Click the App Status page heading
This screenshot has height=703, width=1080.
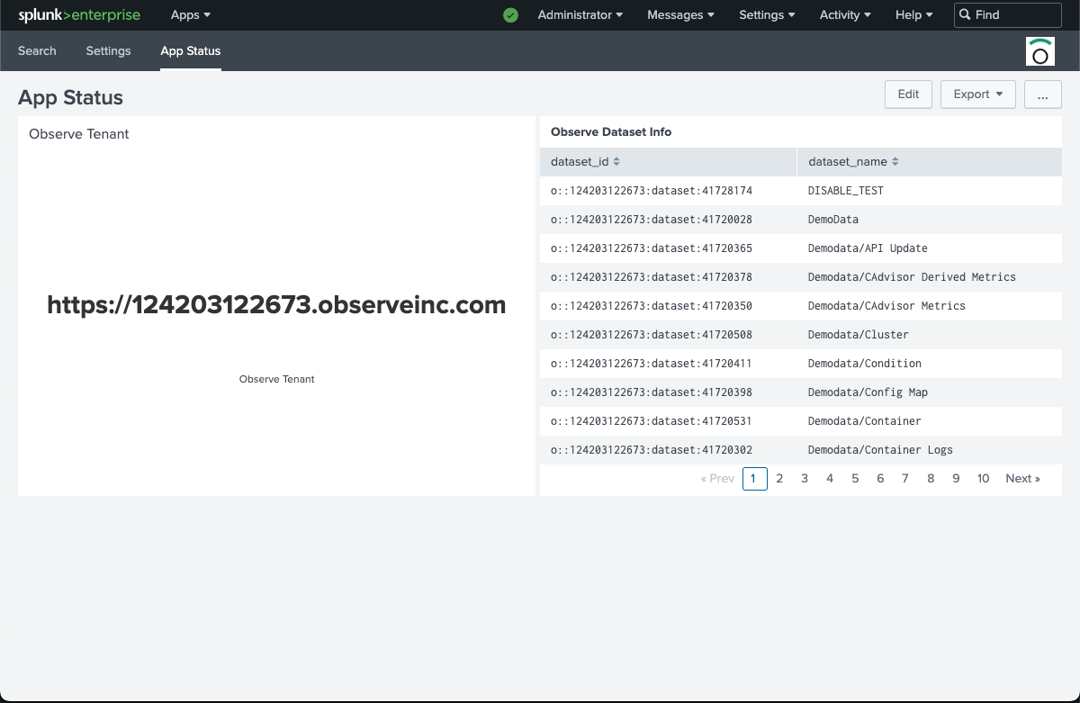click(x=70, y=97)
